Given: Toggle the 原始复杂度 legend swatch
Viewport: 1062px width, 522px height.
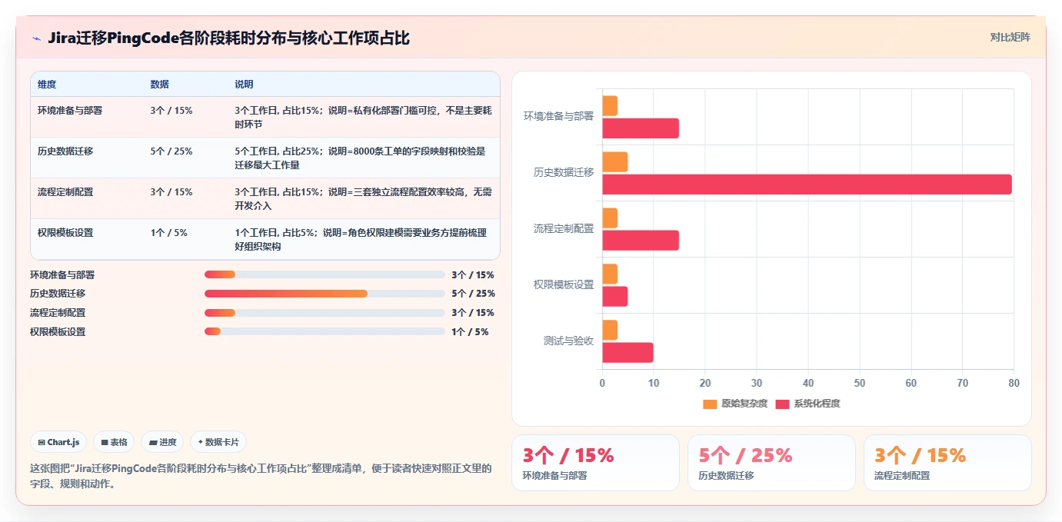Looking at the screenshot, I should (710, 404).
